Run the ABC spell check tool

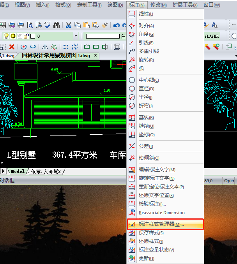tap(48, 25)
